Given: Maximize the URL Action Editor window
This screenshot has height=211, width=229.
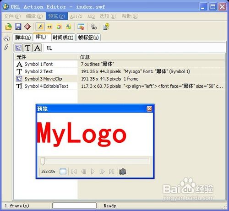Looking at the screenshot, I should [213, 7].
